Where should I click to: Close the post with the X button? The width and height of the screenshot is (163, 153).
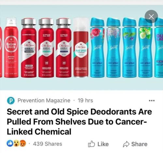click(151, 17)
